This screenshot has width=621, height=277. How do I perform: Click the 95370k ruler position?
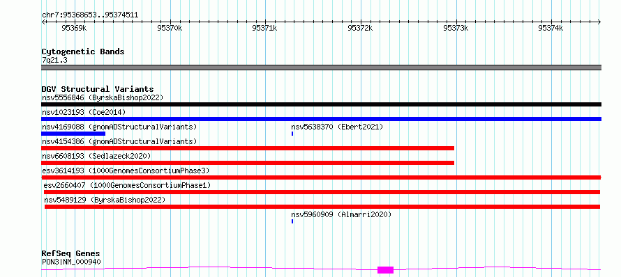pos(170,28)
